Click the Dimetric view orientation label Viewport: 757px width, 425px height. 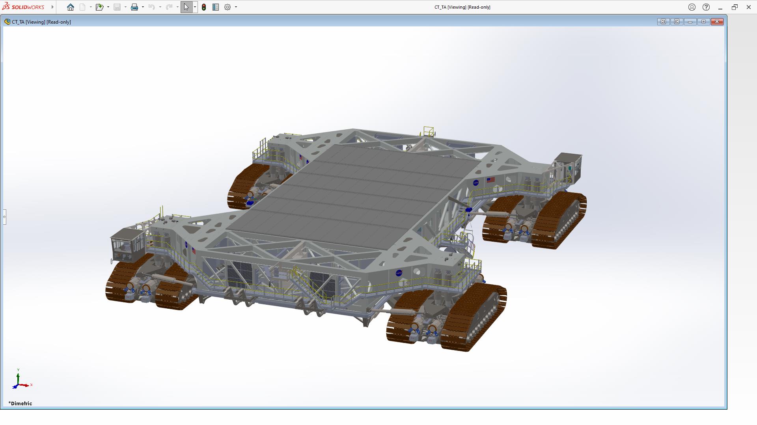(21, 403)
